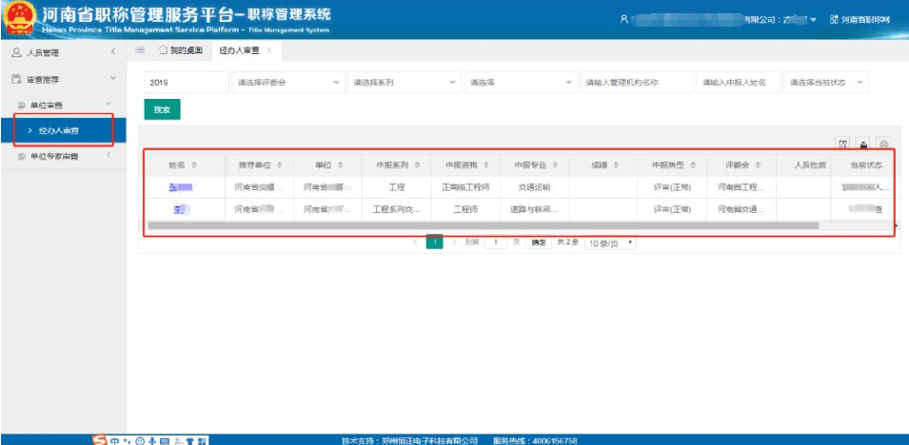Click the 请输入申报人姓名 input field

click(739, 83)
